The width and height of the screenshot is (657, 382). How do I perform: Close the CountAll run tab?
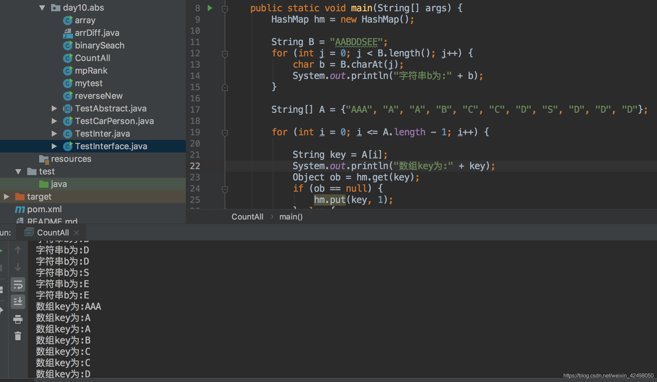coord(76,233)
